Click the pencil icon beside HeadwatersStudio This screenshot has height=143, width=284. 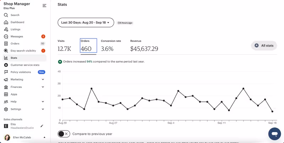click(x=42, y=126)
